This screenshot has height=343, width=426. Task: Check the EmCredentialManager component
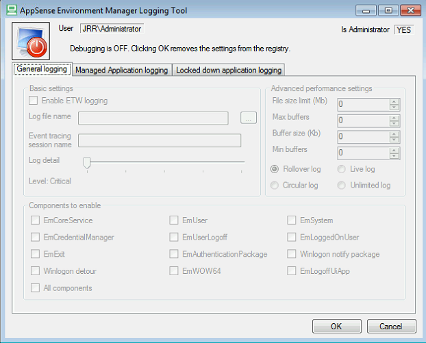point(35,237)
